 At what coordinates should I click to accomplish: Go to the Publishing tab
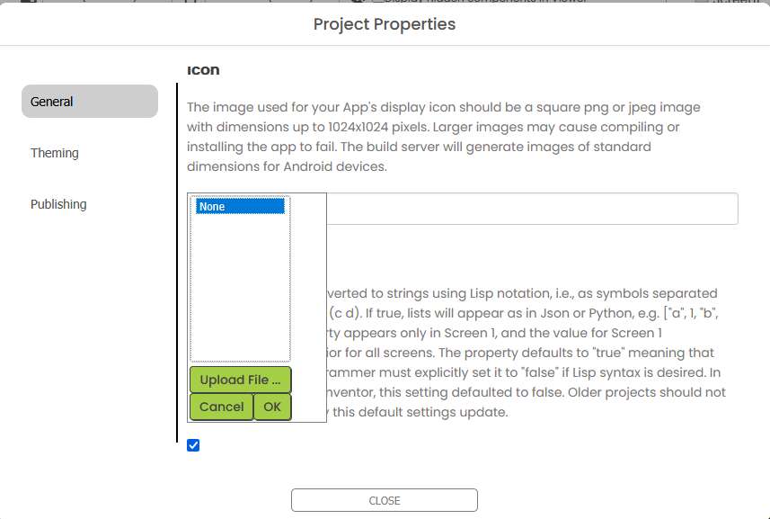coord(58,204)
